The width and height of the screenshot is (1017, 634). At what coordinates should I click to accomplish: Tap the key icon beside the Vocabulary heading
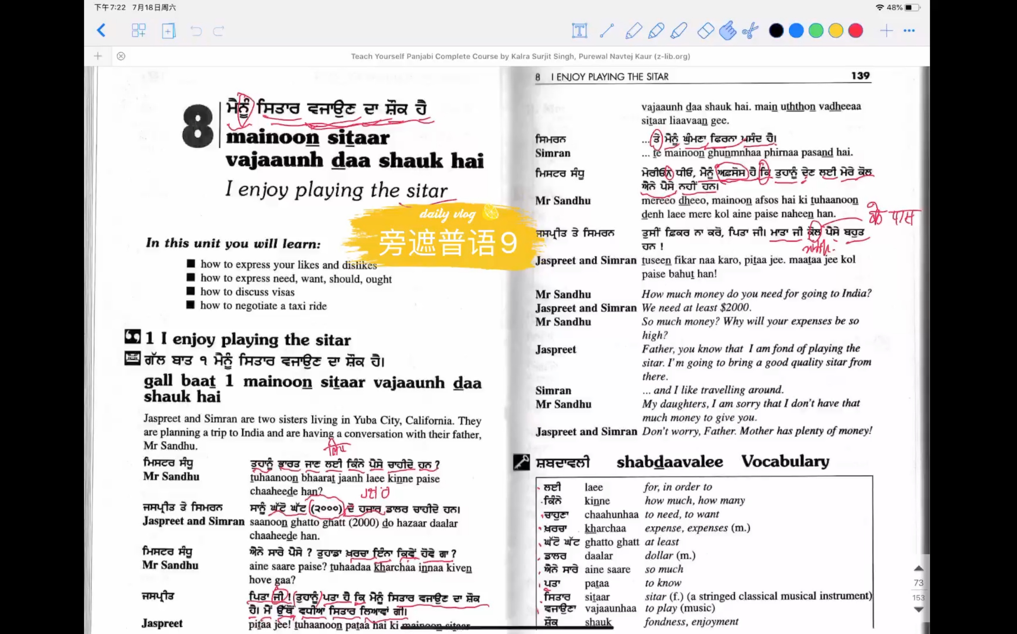(x=521, y=462)
